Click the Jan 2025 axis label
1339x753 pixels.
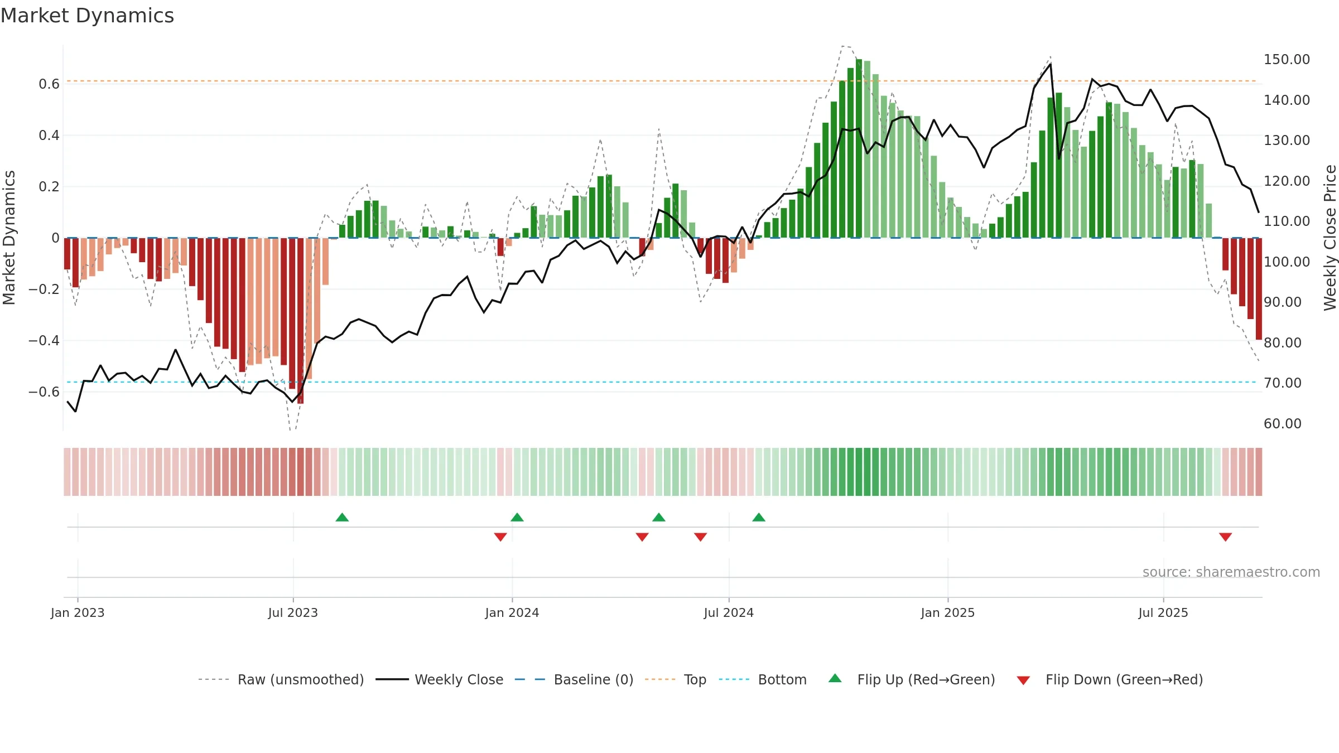[948, 612]
